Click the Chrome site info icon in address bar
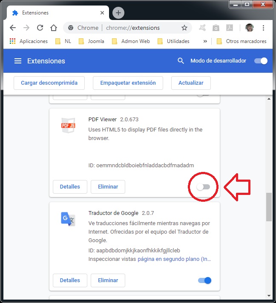Viewport: 276px width, 303px height. pos(71,28)
